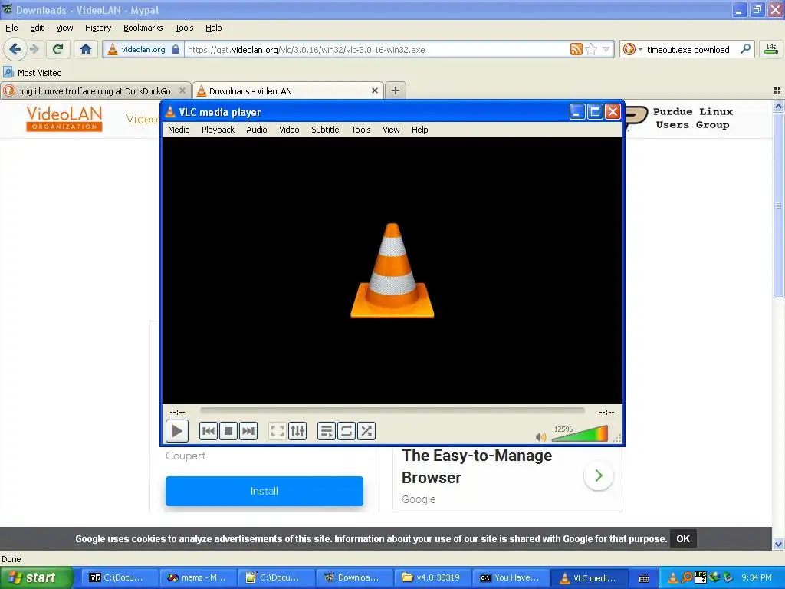
Task: Open VLC Video menu
Action: point(289,130)
